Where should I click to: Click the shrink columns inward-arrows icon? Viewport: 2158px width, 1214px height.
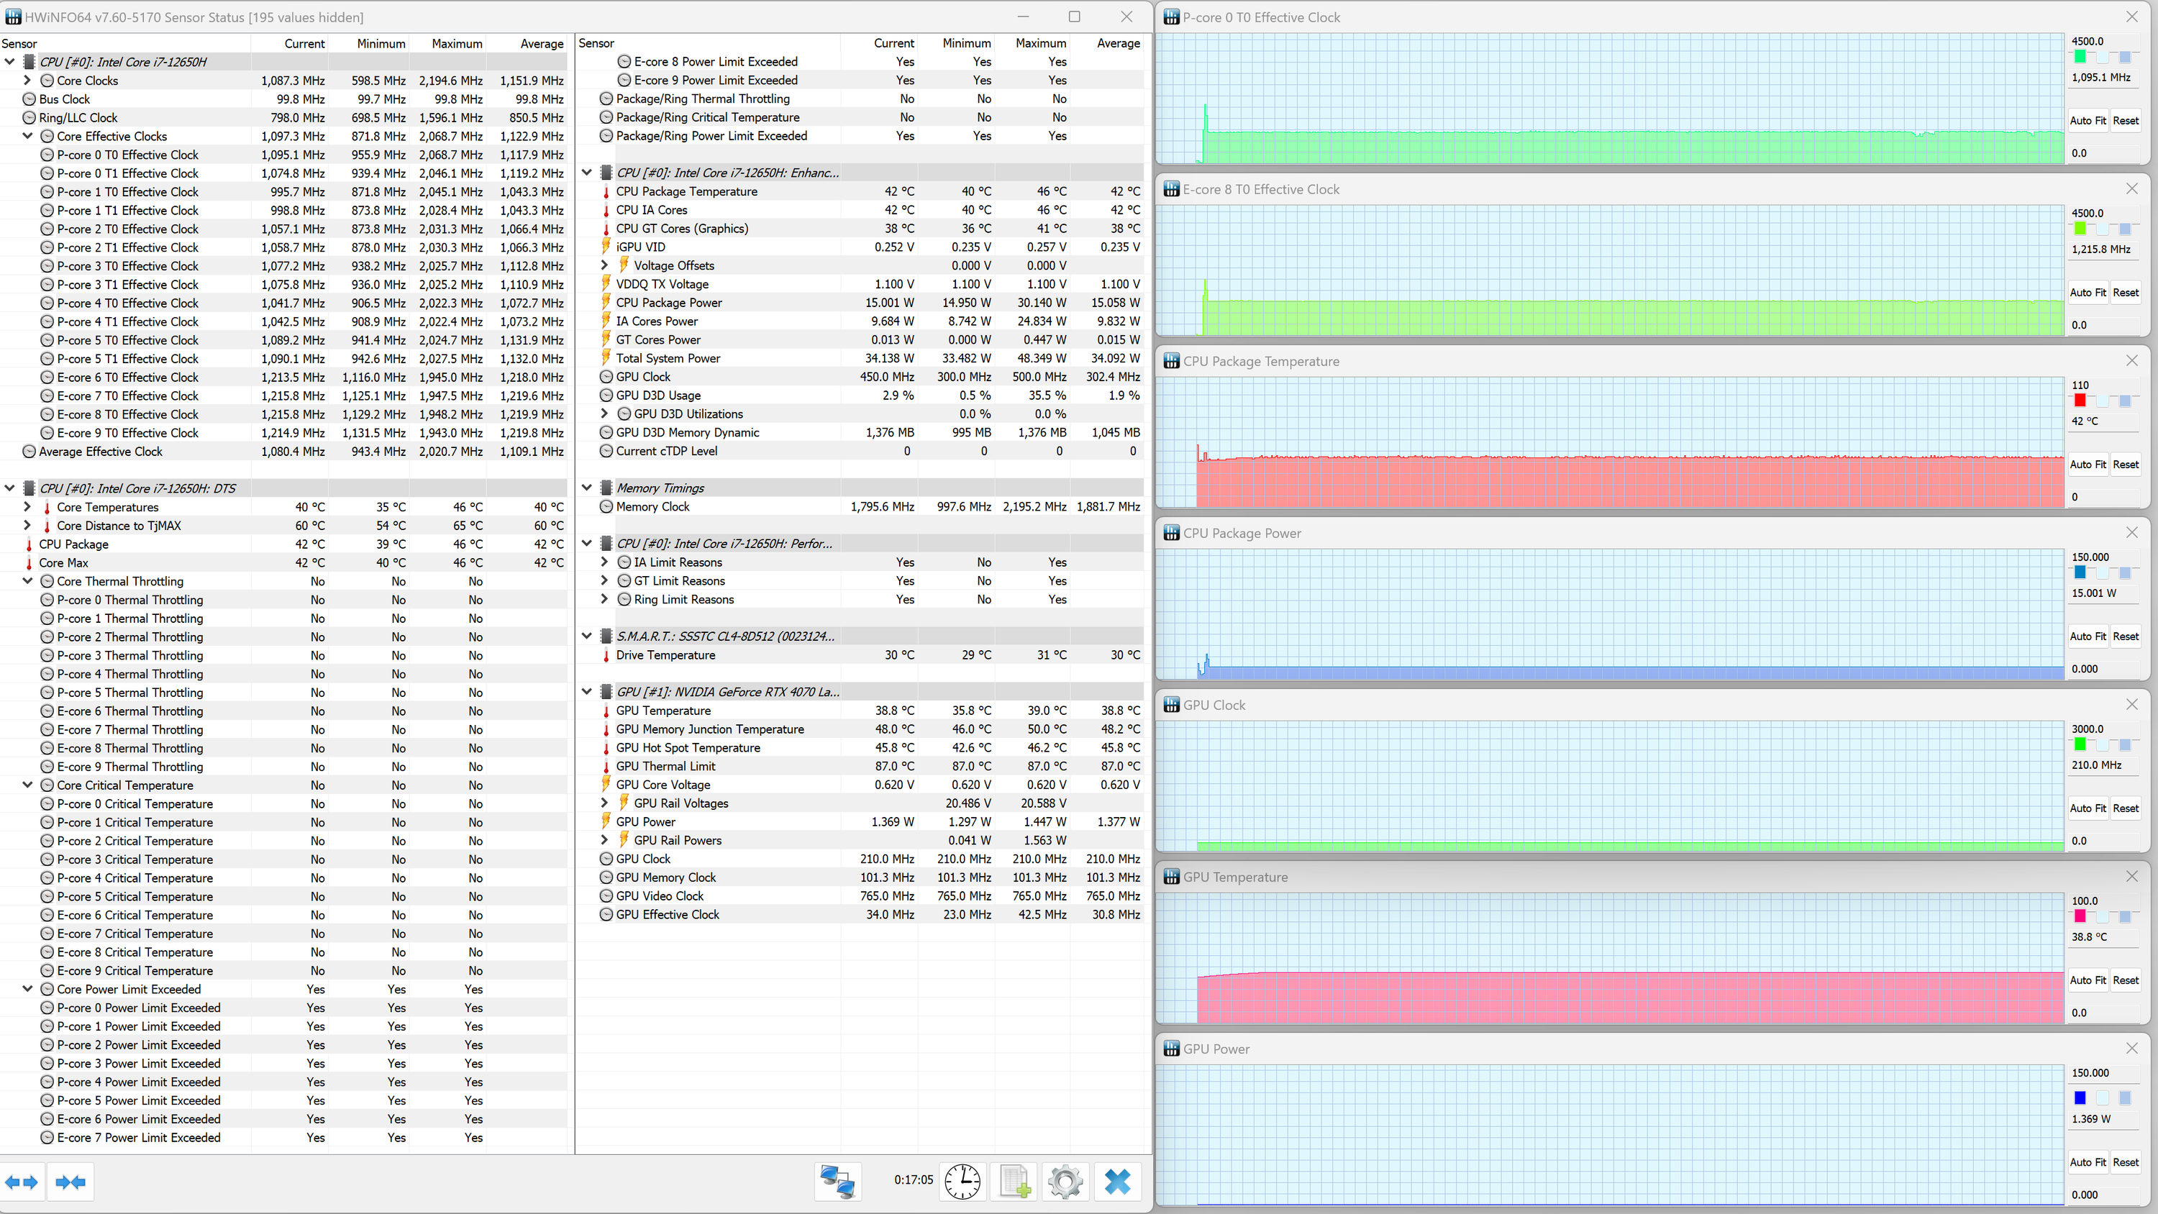70,1182
